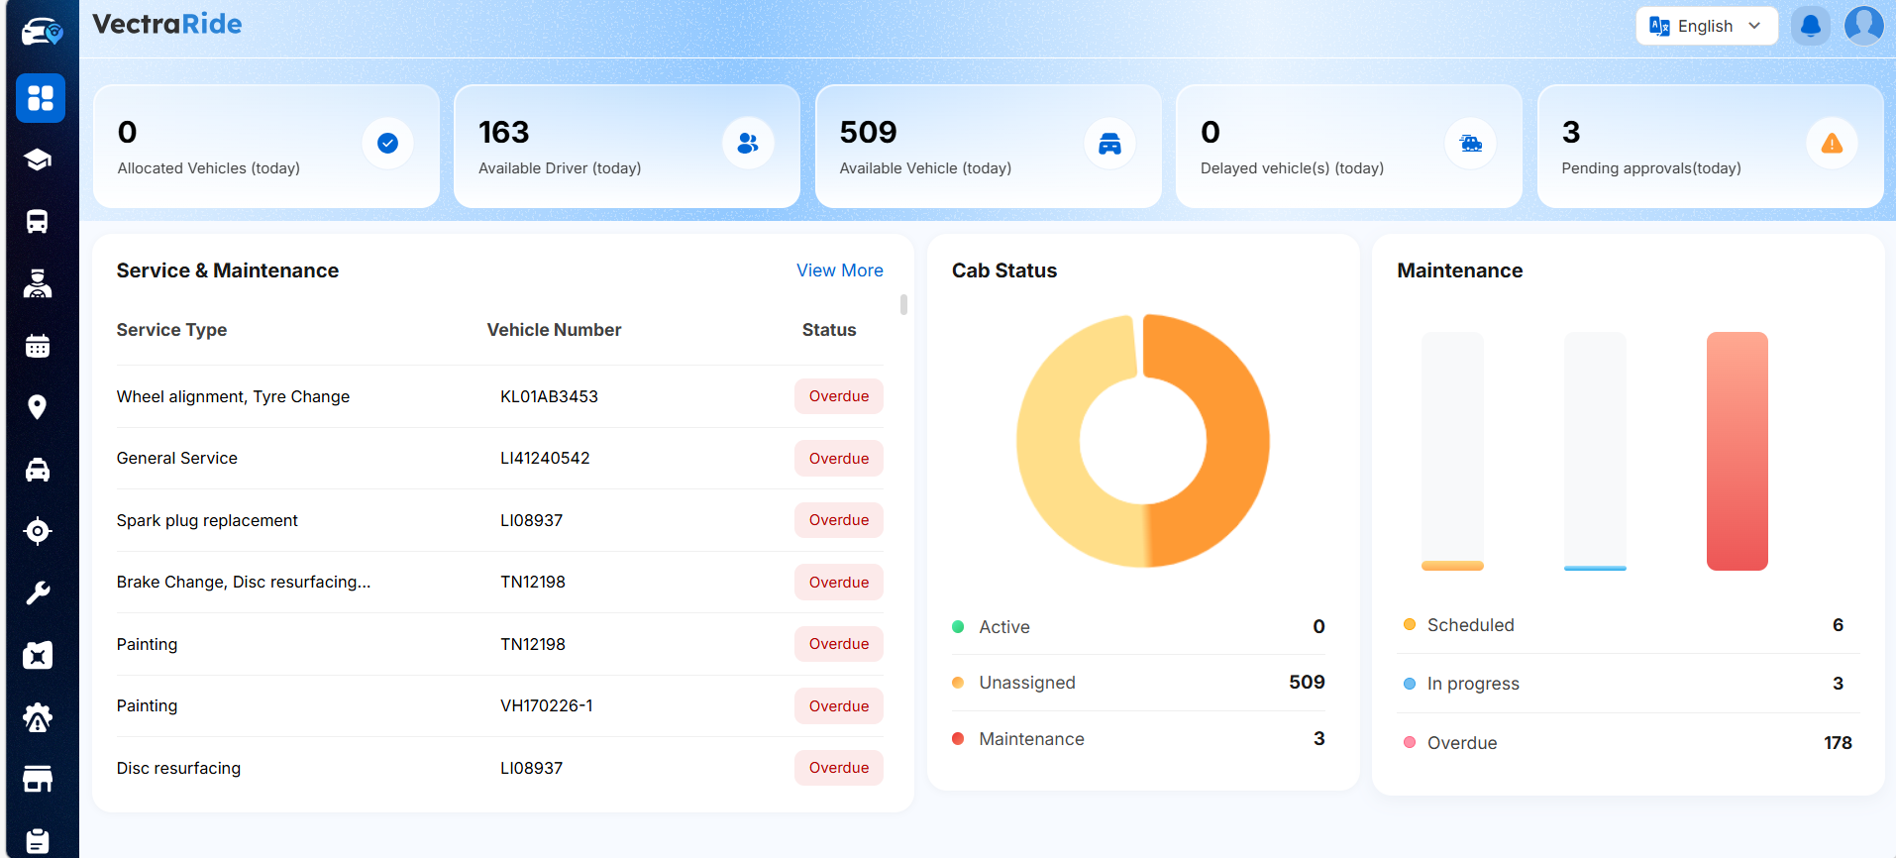Click the clipboard icon in sidebar
This screenshot has width=1896, height=858.
tap(38, 841)
